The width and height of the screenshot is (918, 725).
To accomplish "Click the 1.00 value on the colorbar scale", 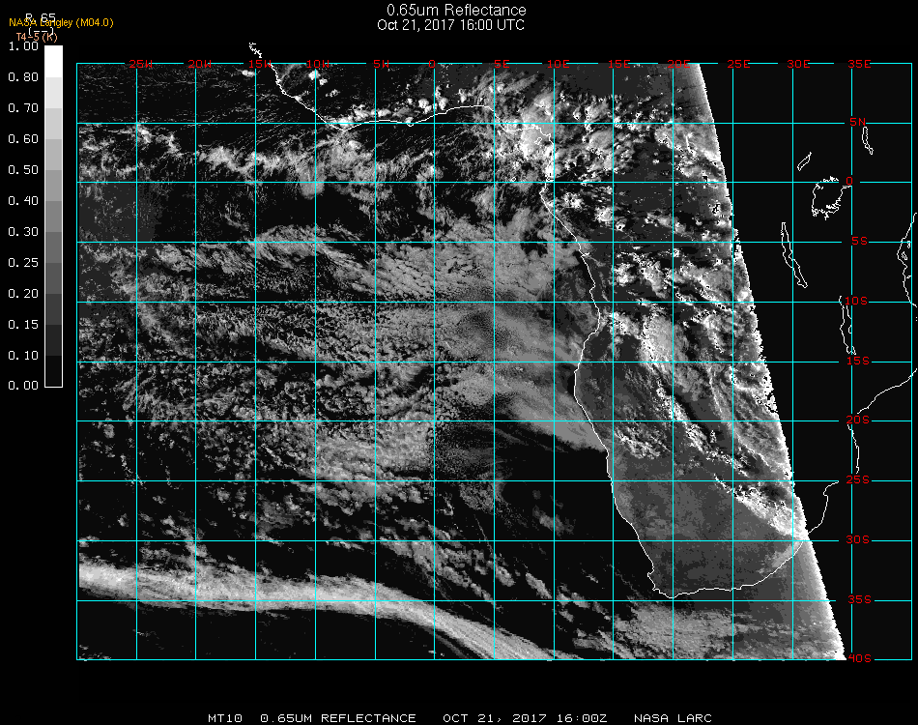I will click(23, 46).
